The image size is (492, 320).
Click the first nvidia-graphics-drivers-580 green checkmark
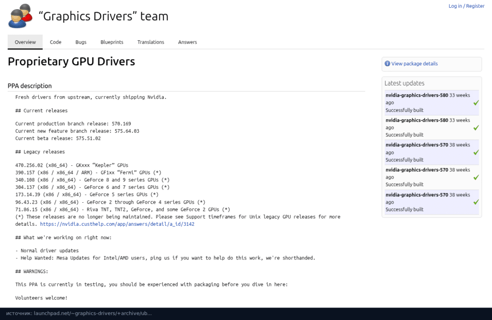(476, 103)
